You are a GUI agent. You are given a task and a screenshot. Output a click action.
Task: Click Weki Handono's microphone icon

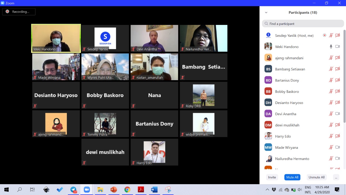(x=331, y=47)
